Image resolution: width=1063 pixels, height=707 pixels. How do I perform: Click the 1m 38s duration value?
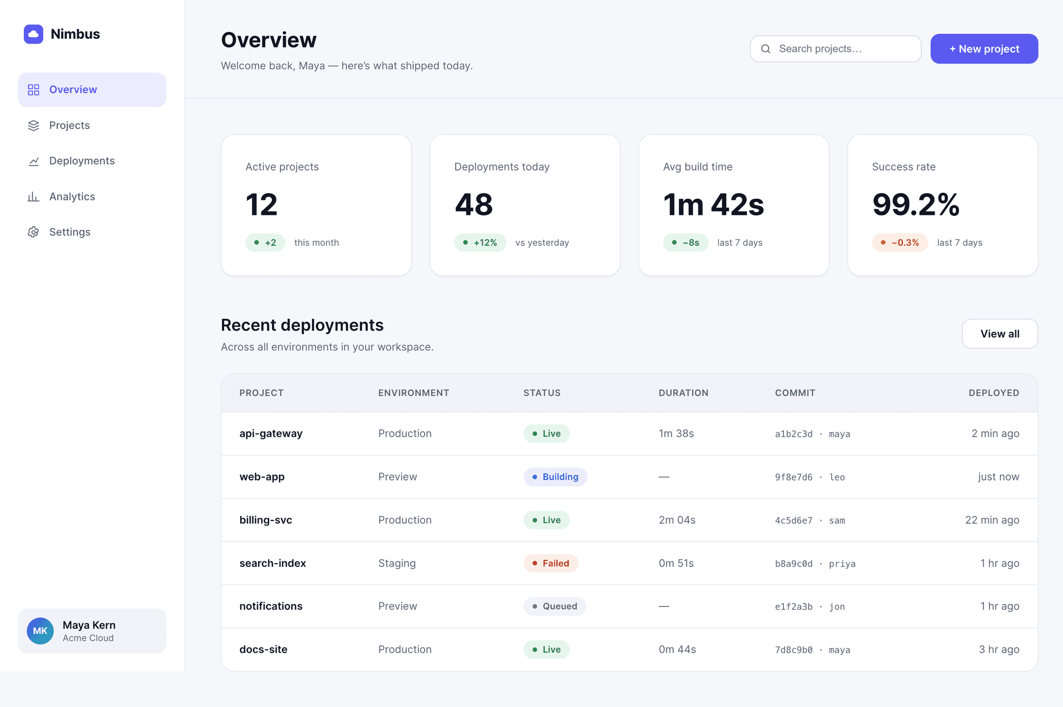pos(676,434)
